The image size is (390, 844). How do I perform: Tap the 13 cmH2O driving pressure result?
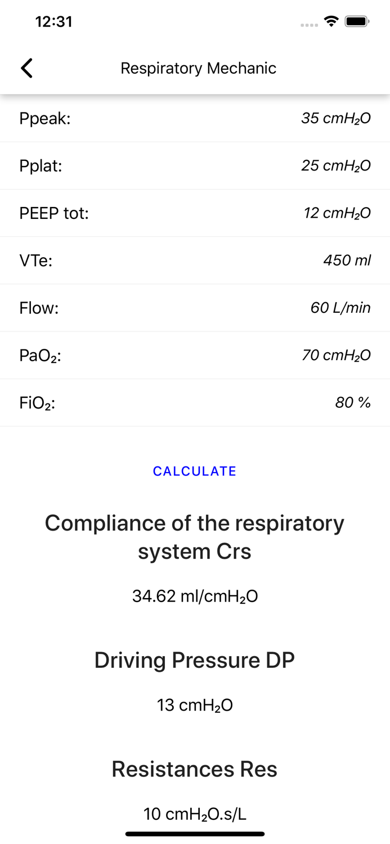[x=195, y=704]
